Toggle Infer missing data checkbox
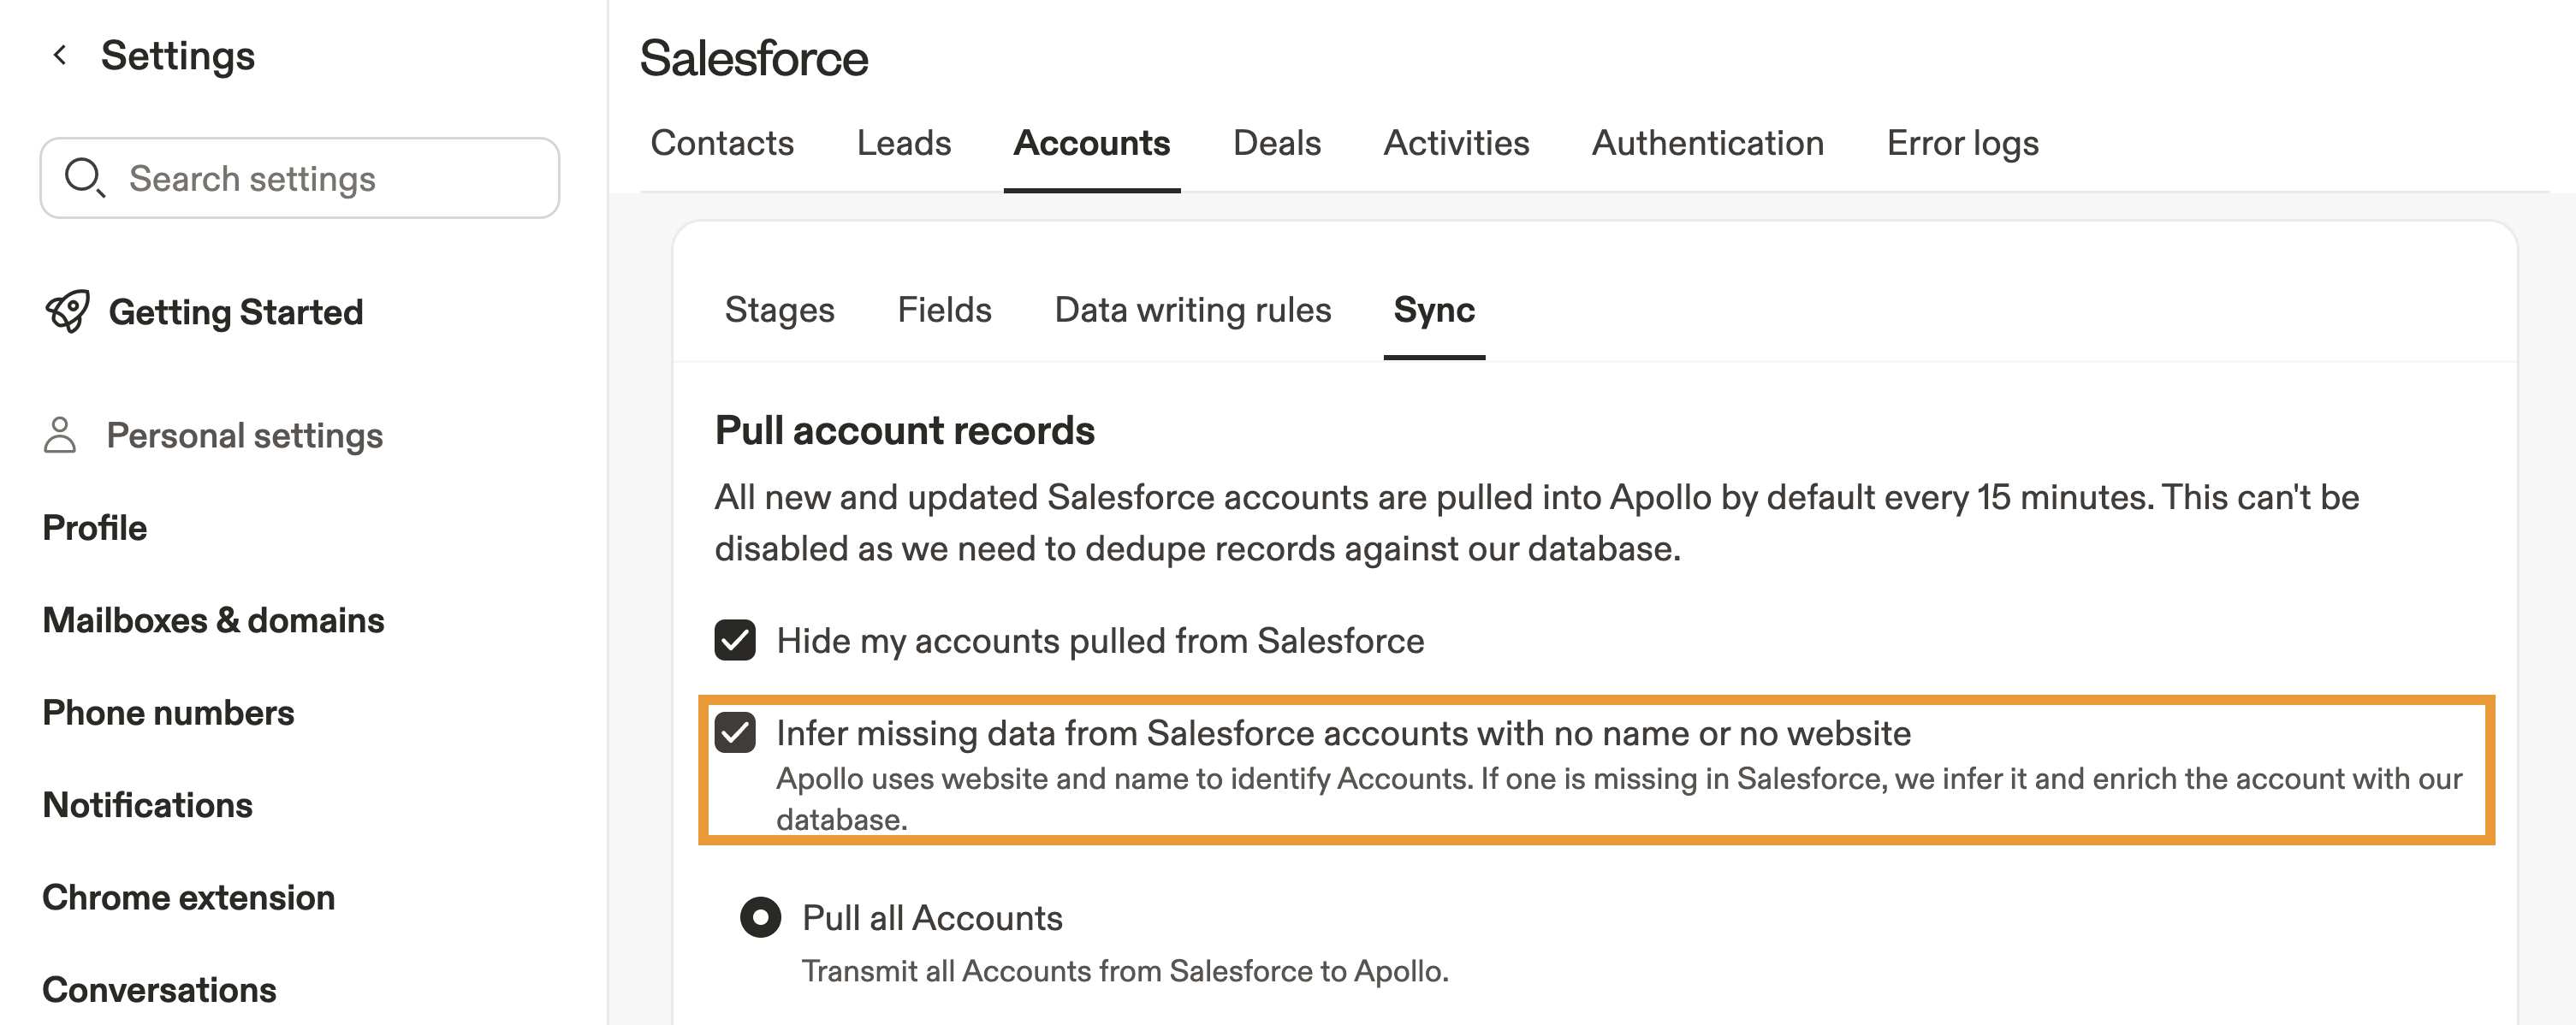Image resolution: width=2576 pixels, height=1025 pixels. 735,733
